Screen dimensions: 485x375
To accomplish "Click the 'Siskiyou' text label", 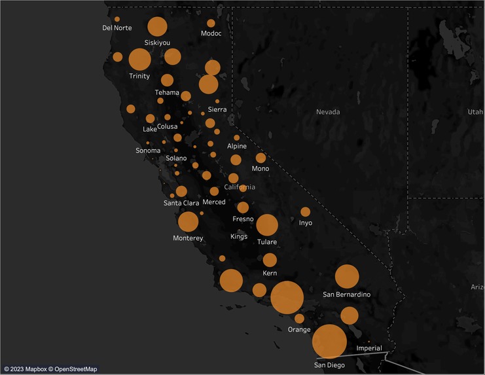I will tap(157, 43).
